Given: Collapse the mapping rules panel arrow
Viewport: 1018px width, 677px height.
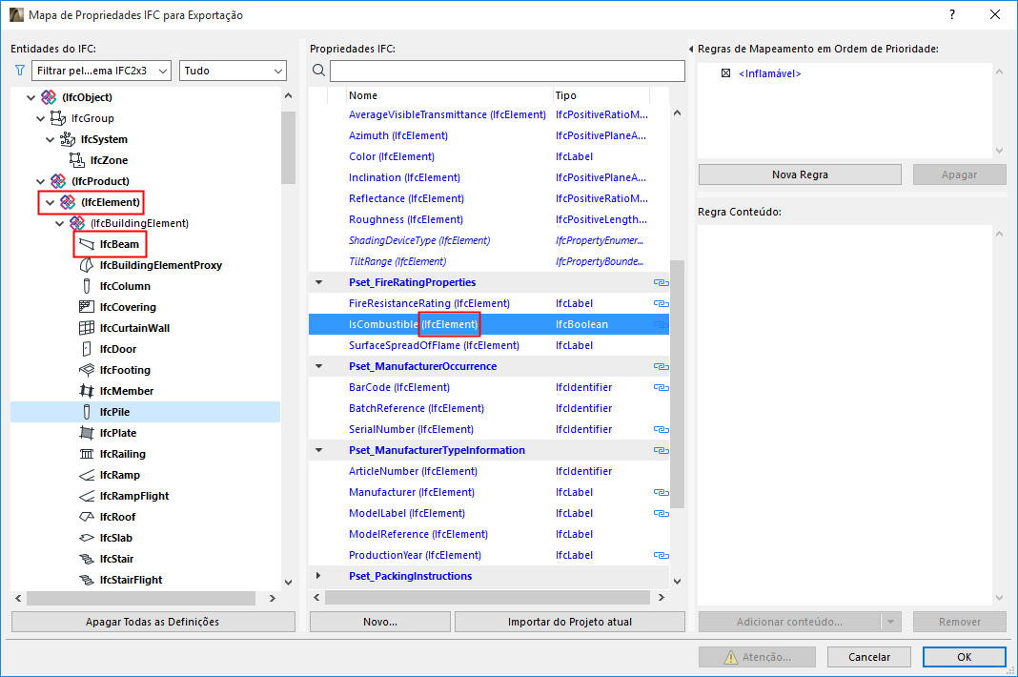Looking at the screenshot, I should (691, 49).
